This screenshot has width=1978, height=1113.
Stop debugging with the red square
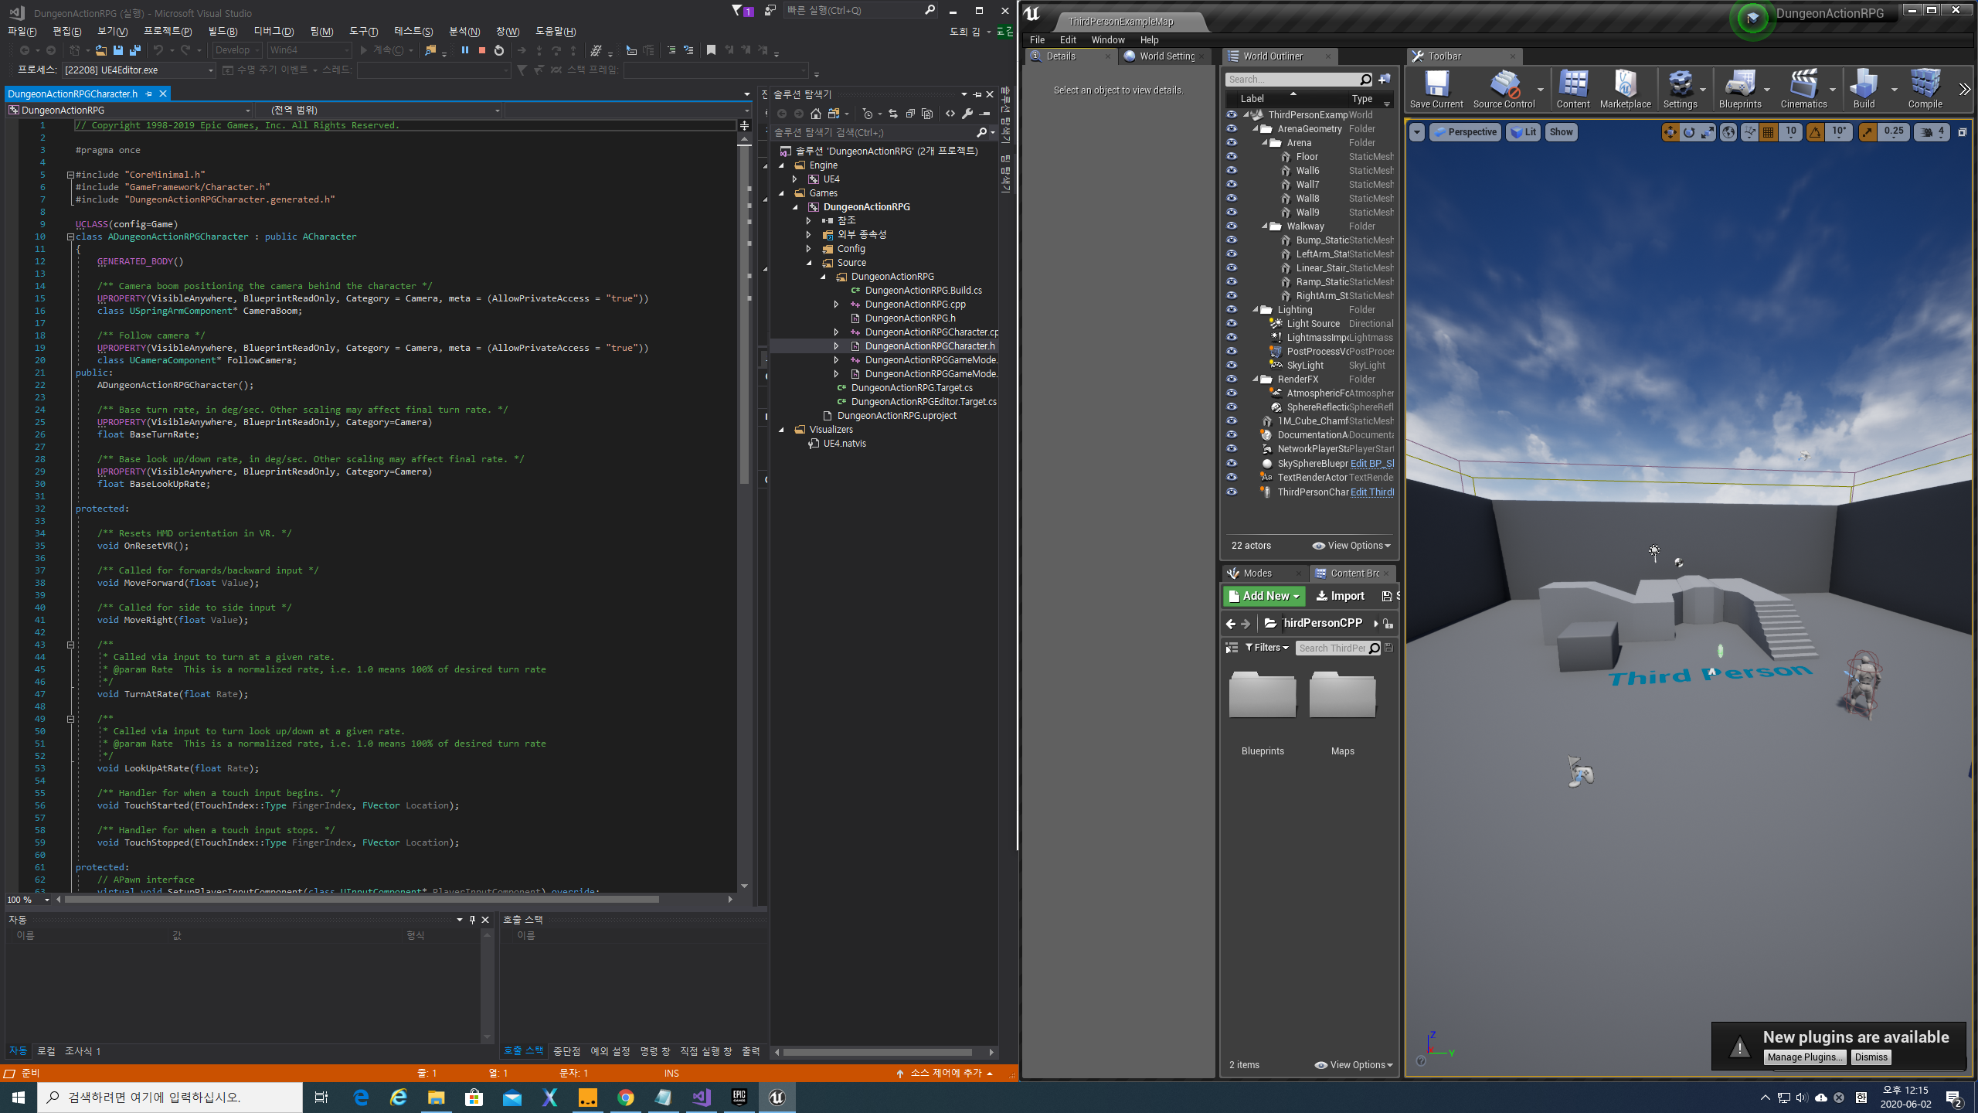(x=482, y=50)
